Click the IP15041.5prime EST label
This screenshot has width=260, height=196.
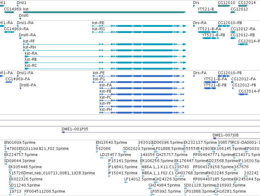[x=123, y=173]
